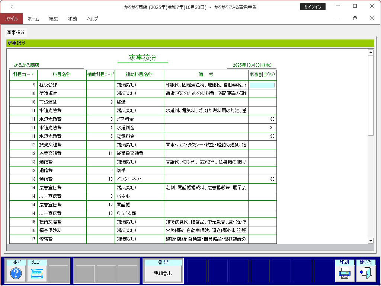Open the ファイル menu
This screenshot has width=381, height=286.
(11, 19)
